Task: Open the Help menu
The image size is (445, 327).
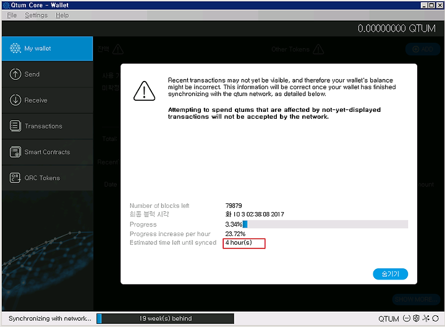Action: point(62,15)
